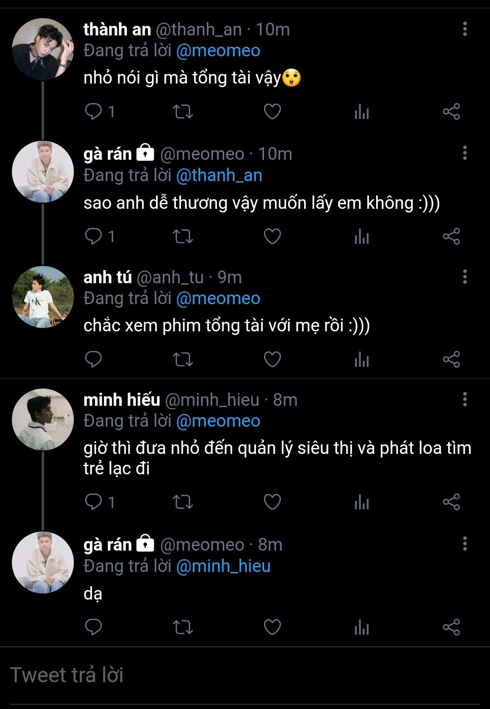Retweet minh hiếu's tweet
The image size is (490, 709).
pos(183,502)
